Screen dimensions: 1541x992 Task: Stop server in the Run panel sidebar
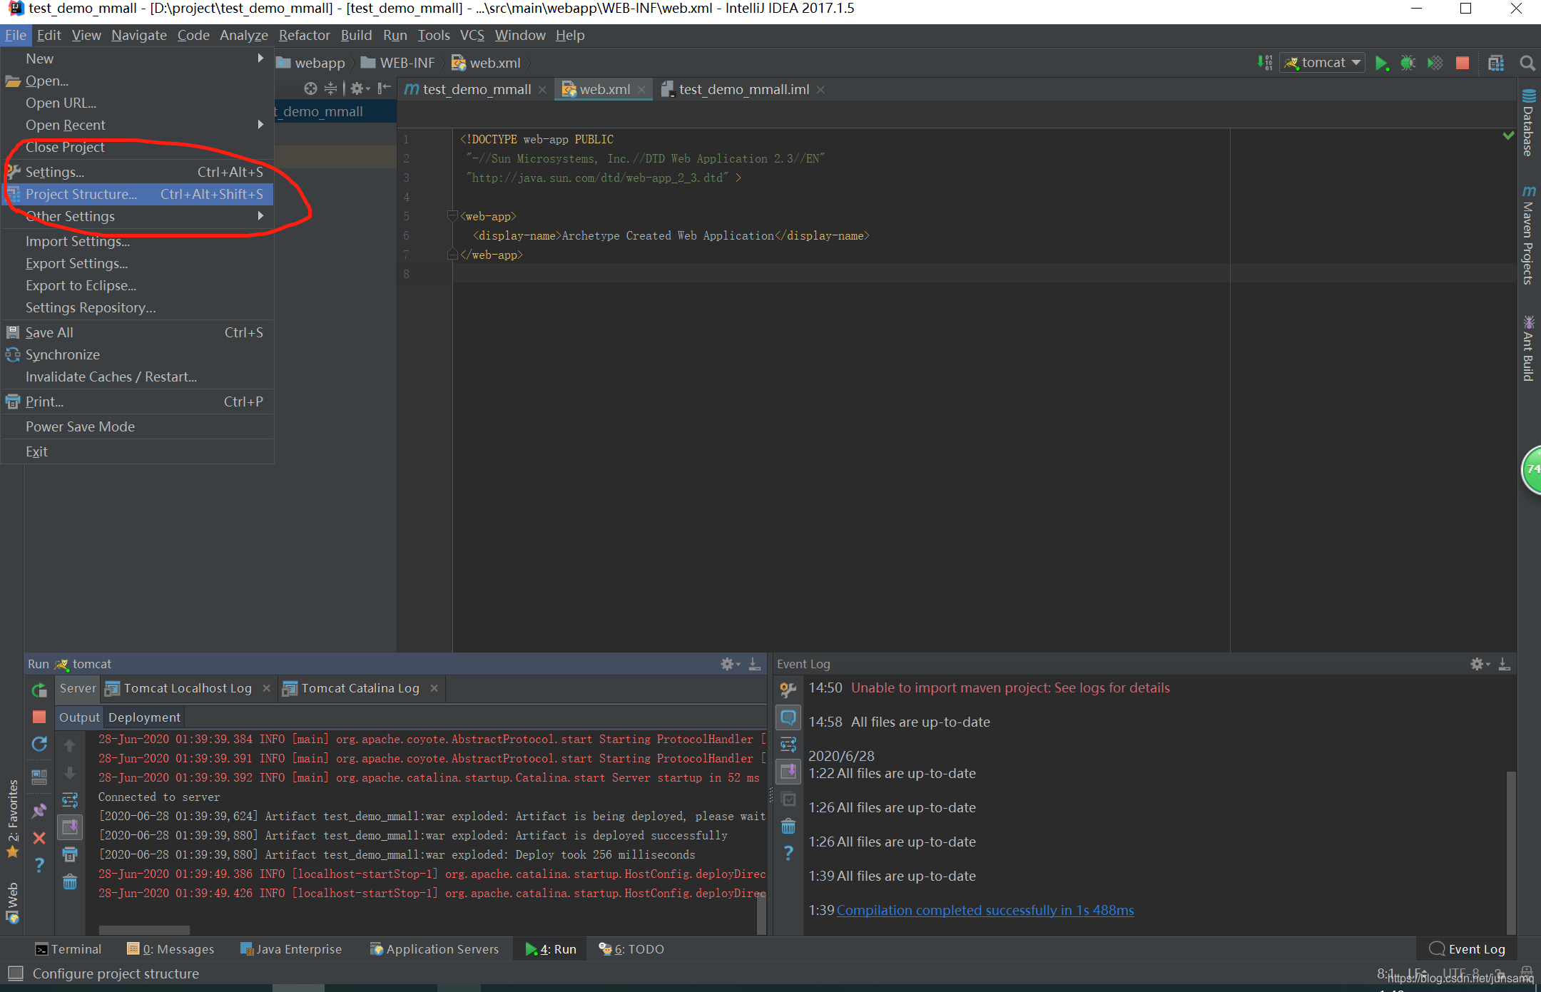(39, 717)
